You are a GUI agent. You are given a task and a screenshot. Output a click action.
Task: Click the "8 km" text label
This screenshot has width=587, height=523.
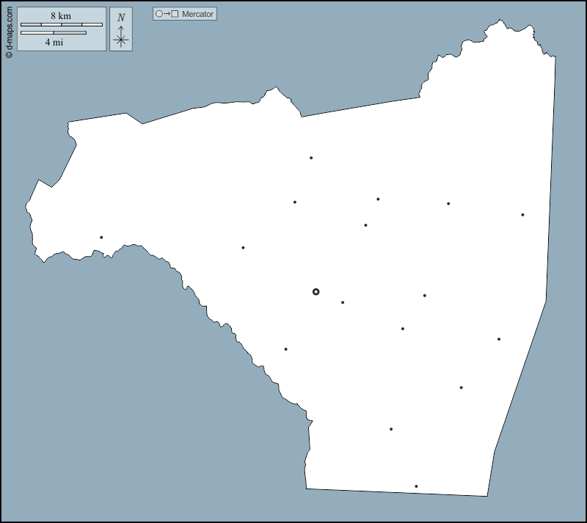click(61, 16)
